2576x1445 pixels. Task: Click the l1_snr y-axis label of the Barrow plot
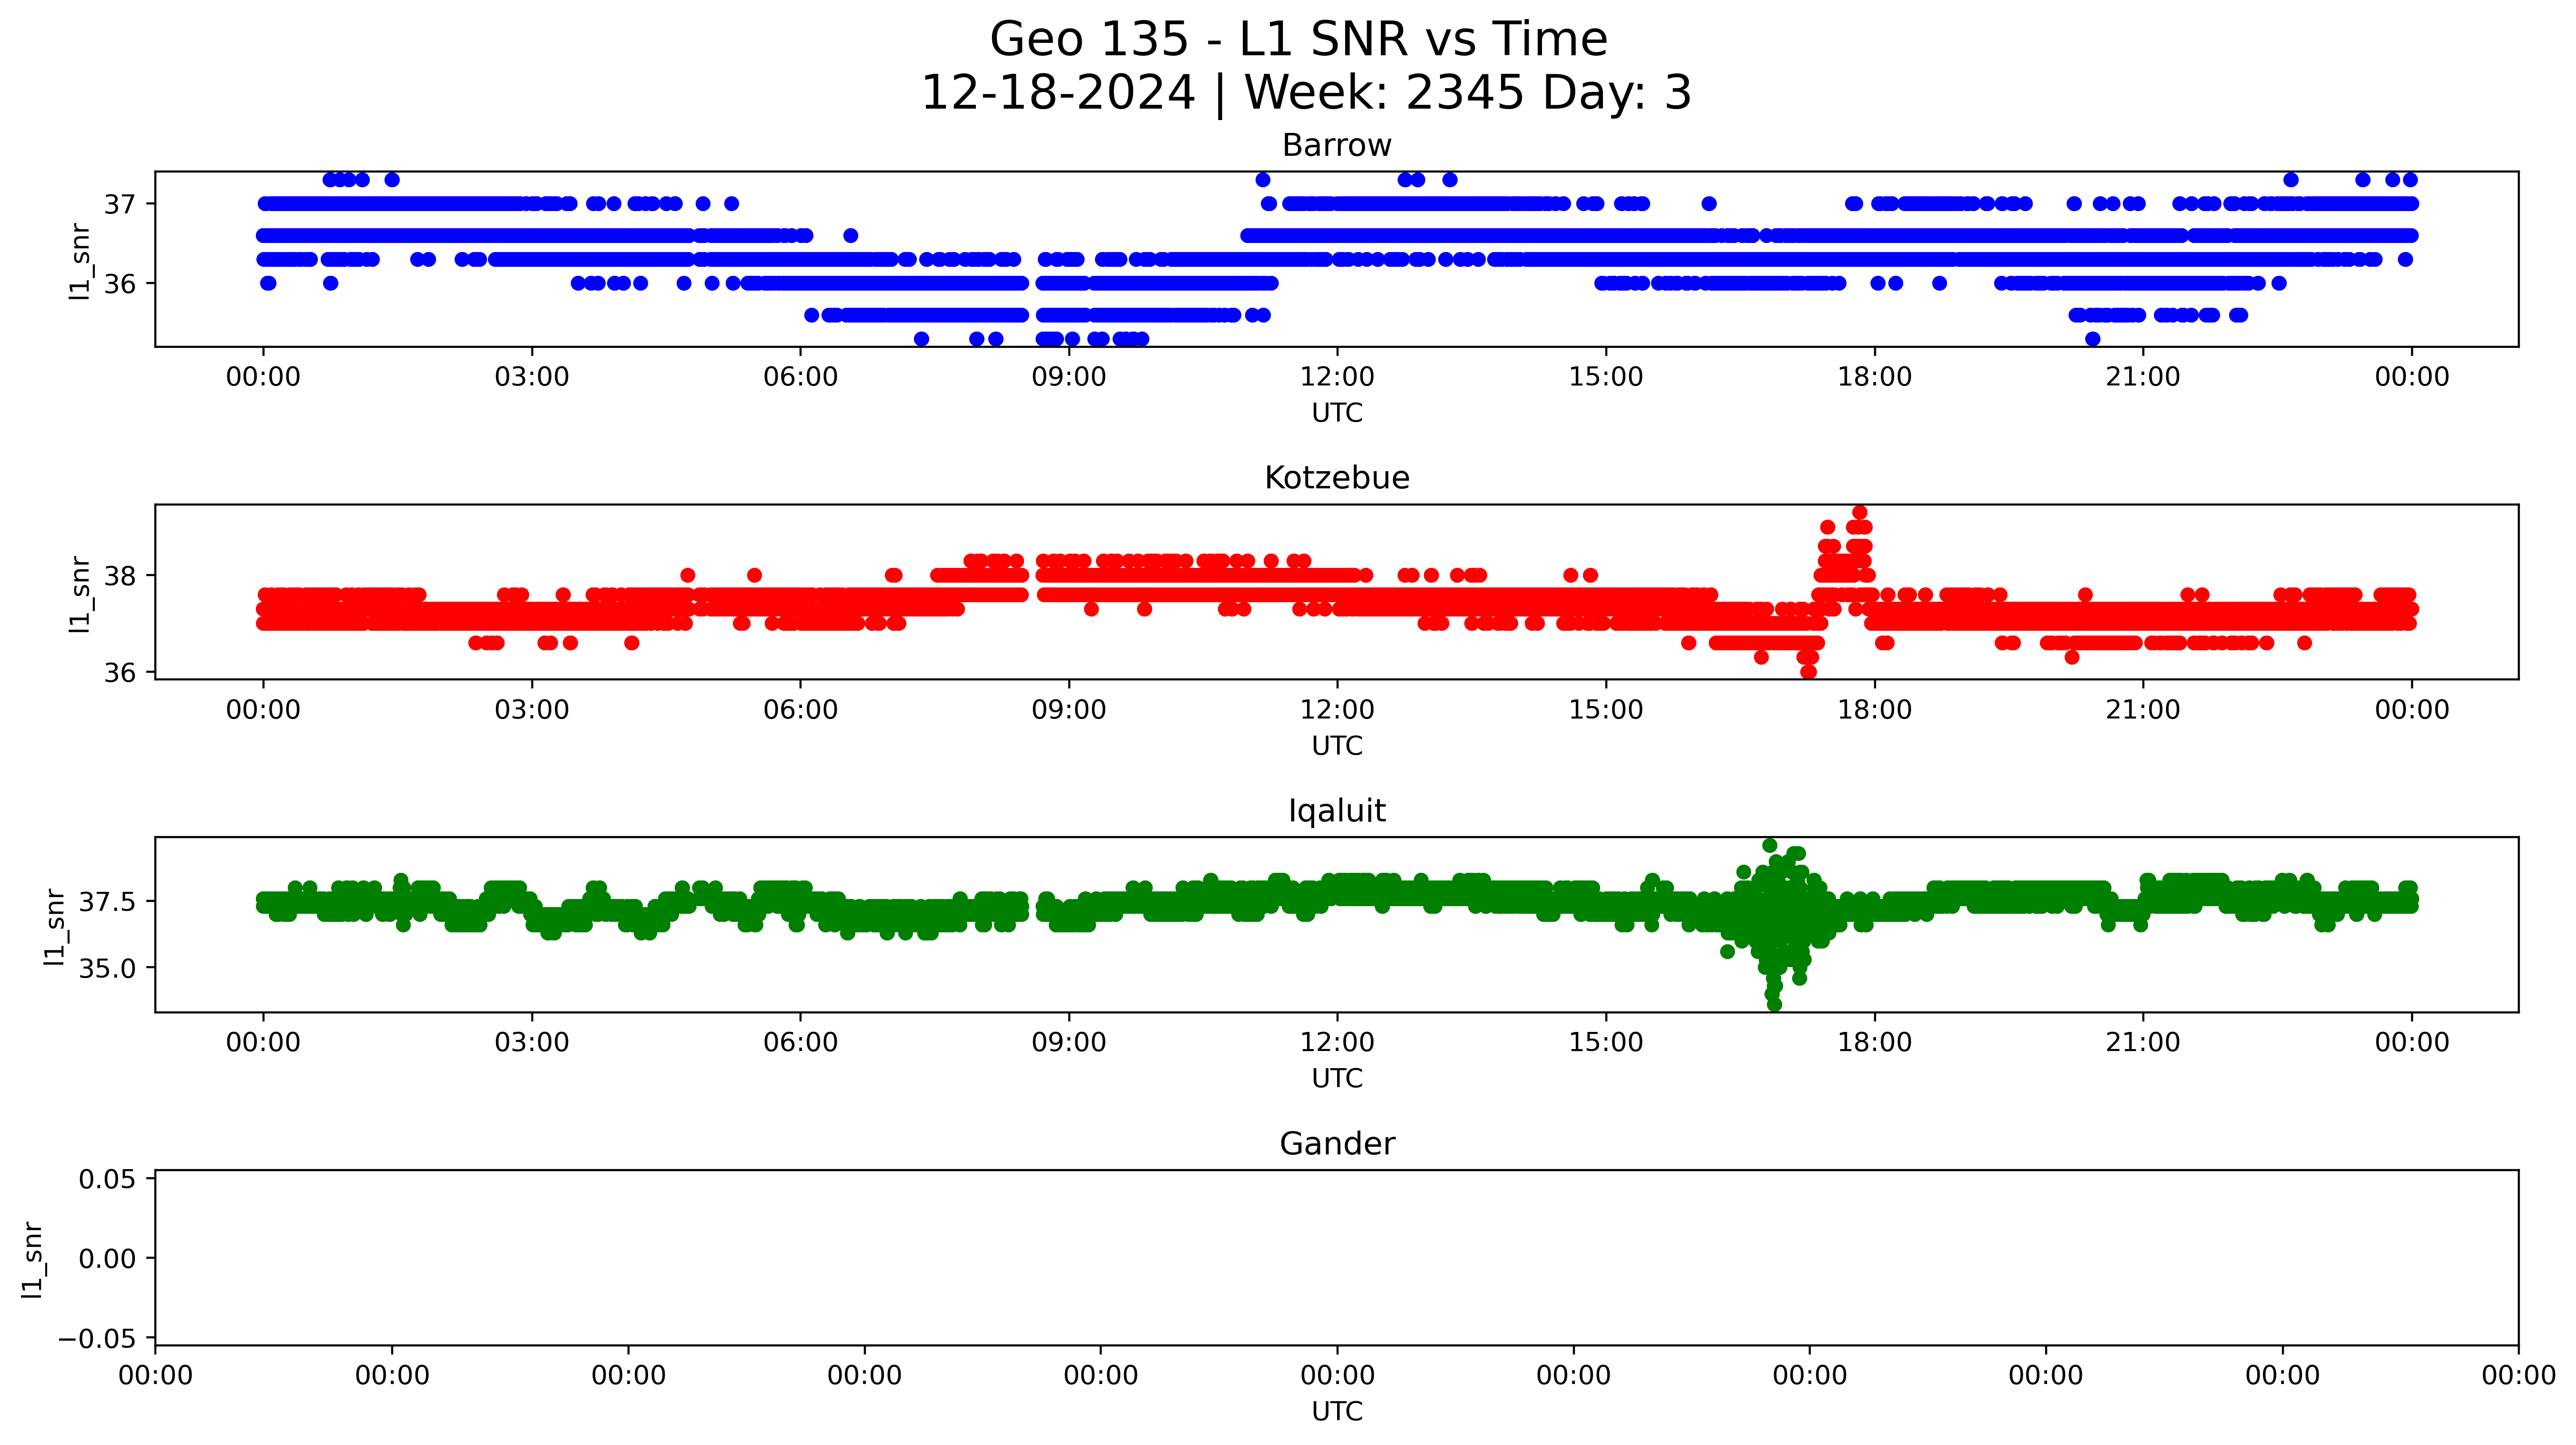[x=80, y=261]
